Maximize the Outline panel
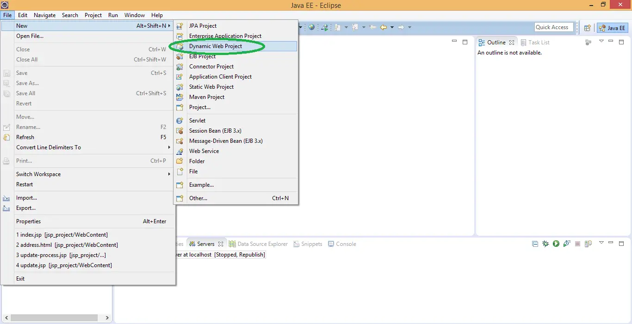The height and width of the screenshot is (324, 632). pos(621,42)
